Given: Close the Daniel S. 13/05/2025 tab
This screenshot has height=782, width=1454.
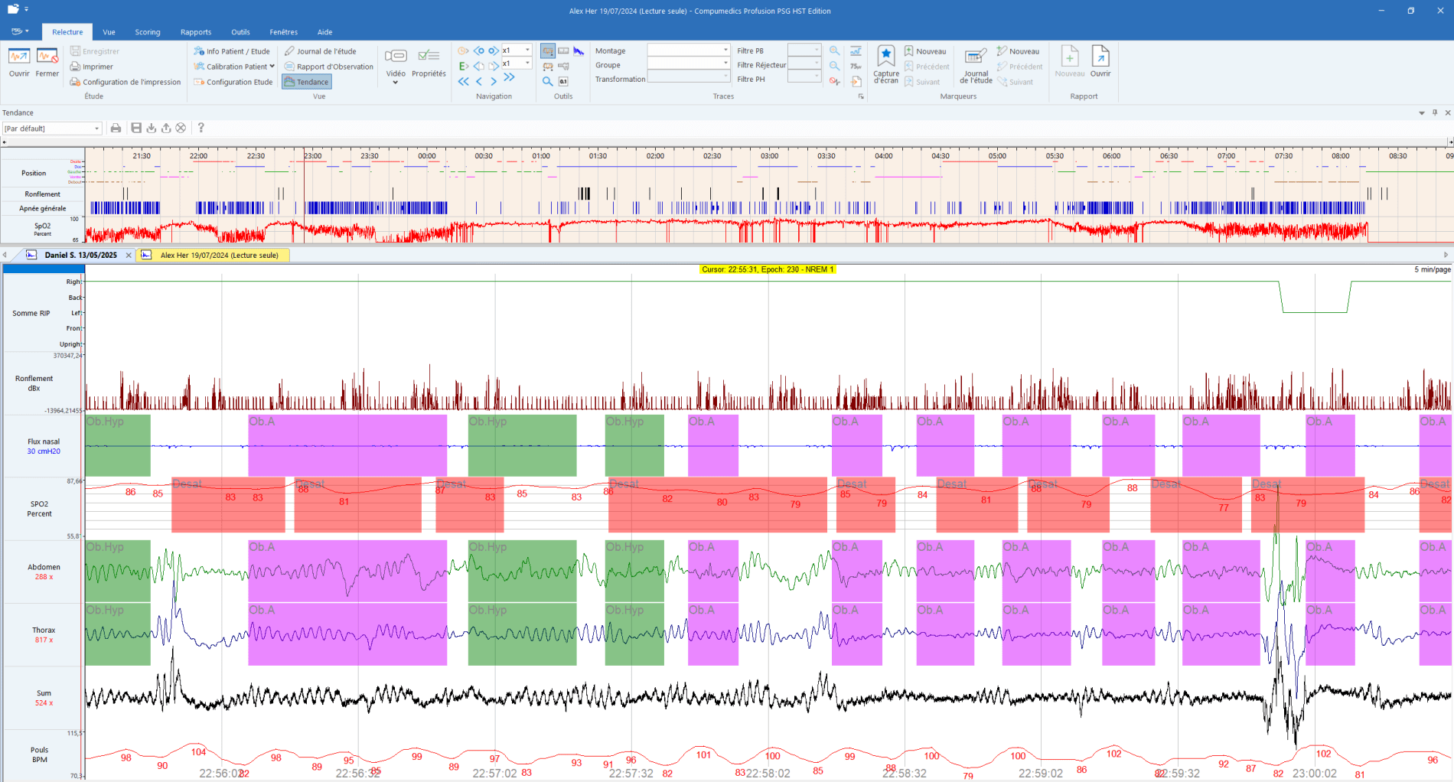Looking at the screenshot, I should point(129,255).
